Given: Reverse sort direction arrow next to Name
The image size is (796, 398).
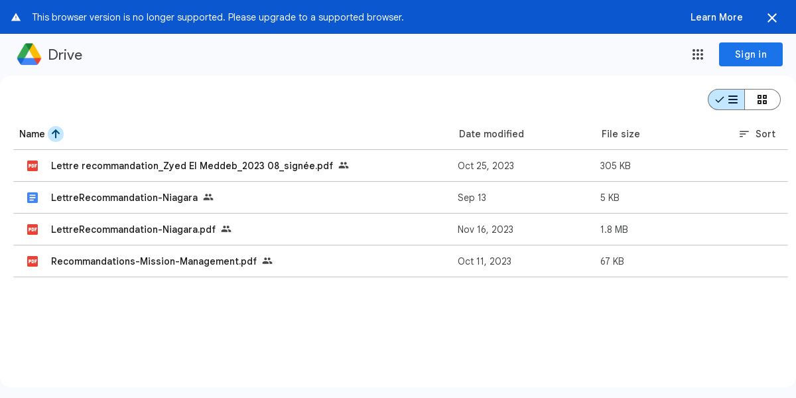Looking at the screenshot, I should pyautogui.click(x=56, y=134).
